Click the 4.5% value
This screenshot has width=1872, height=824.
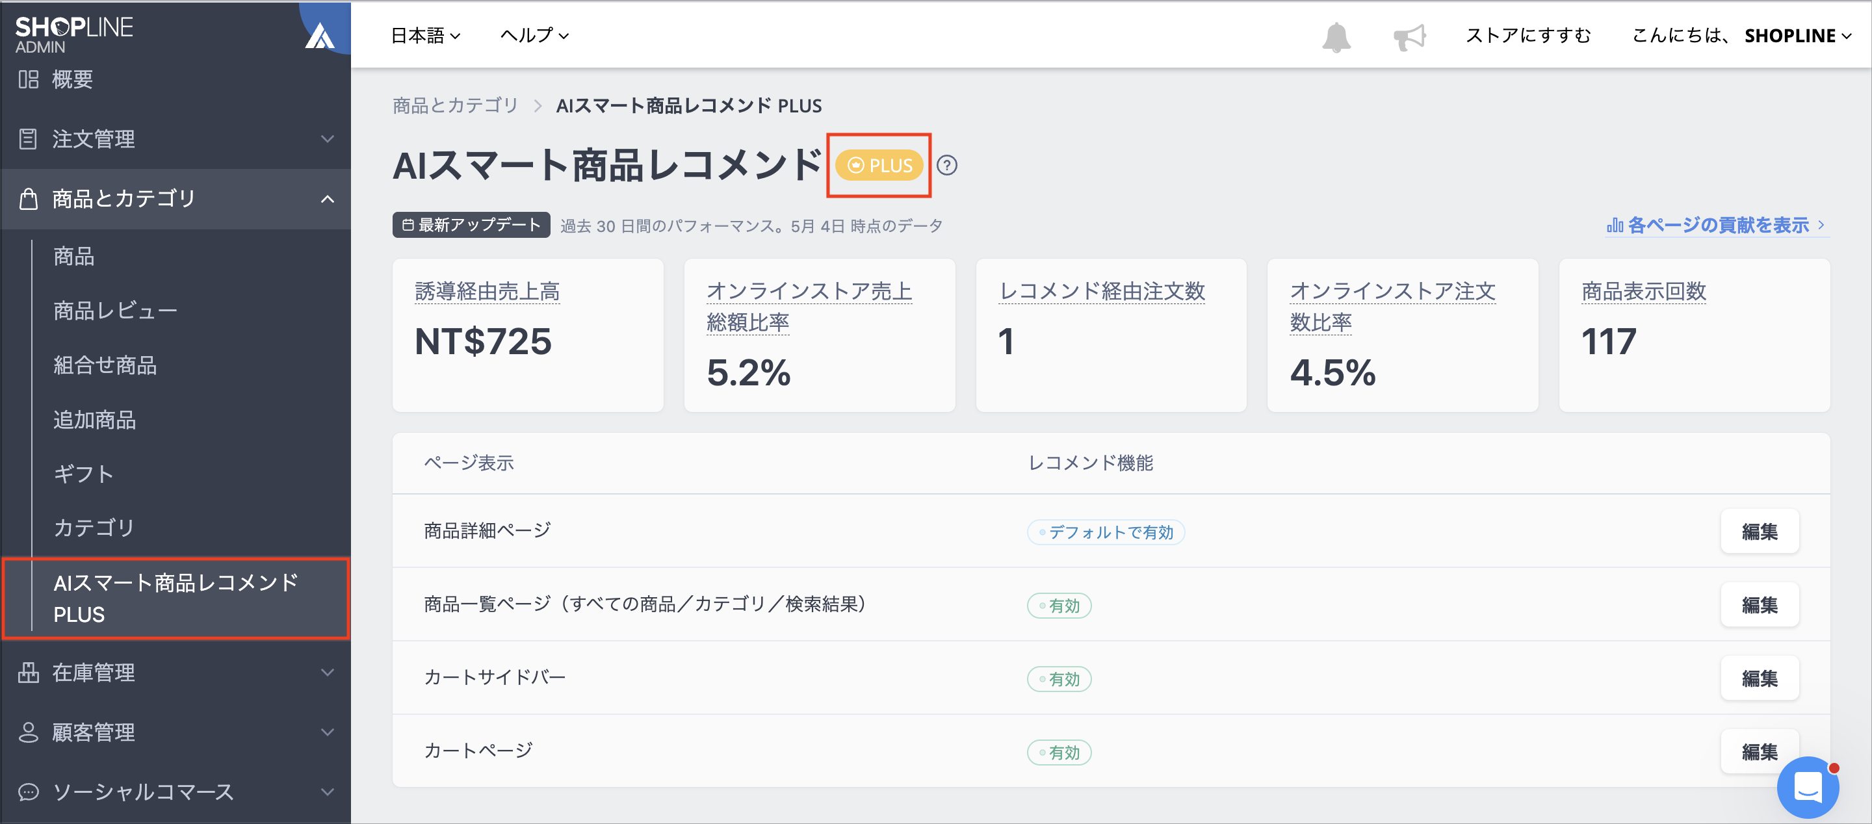(x=1332, y=373)
